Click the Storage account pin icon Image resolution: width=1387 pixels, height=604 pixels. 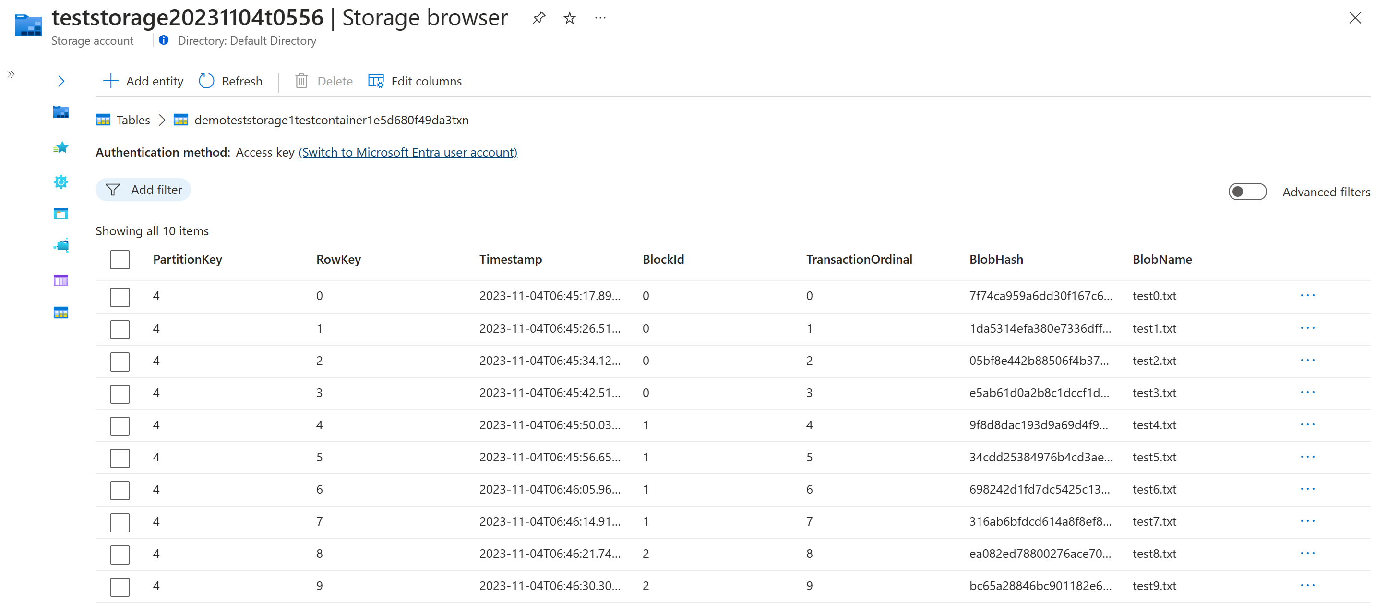(x=540, y=19)
